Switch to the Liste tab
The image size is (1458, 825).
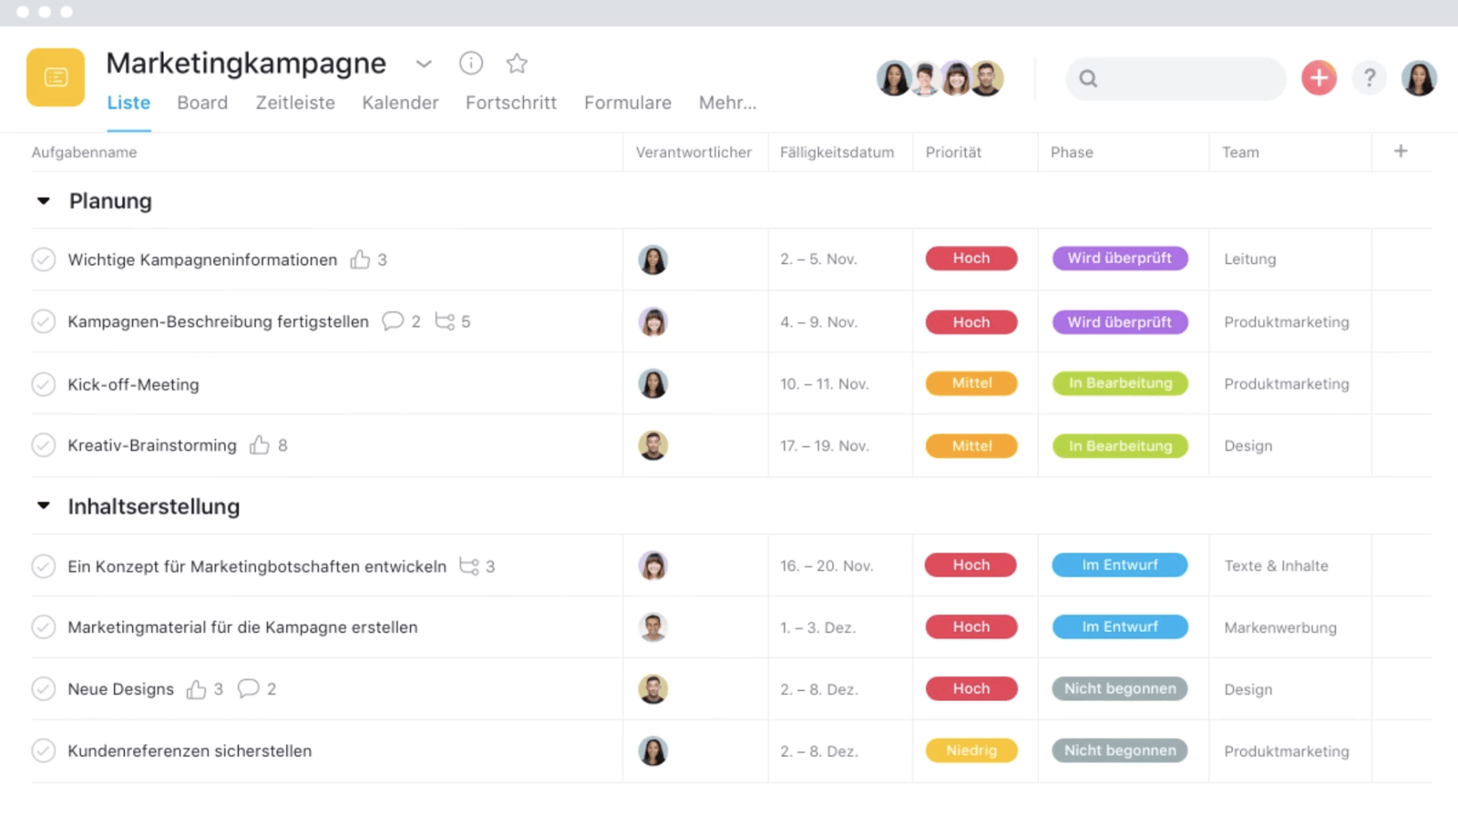128,103
